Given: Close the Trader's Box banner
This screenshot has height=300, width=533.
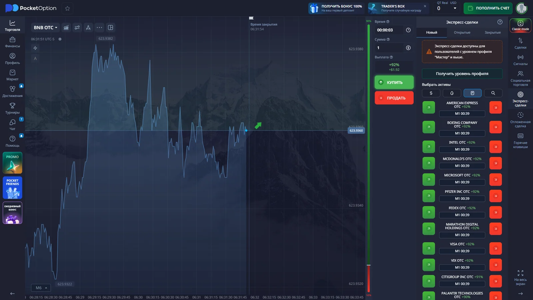Looking at the screenshot, I should click(x=425, y=6).
